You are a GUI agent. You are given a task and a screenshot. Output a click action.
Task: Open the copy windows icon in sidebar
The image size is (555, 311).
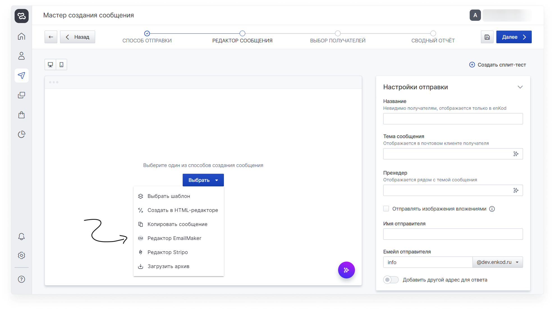tap(22, 95)
